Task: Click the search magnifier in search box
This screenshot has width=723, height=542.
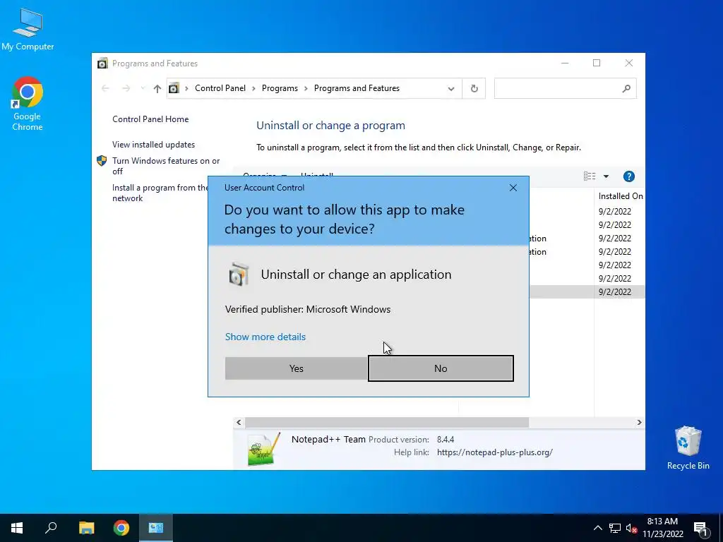Action: click(626, 88)
